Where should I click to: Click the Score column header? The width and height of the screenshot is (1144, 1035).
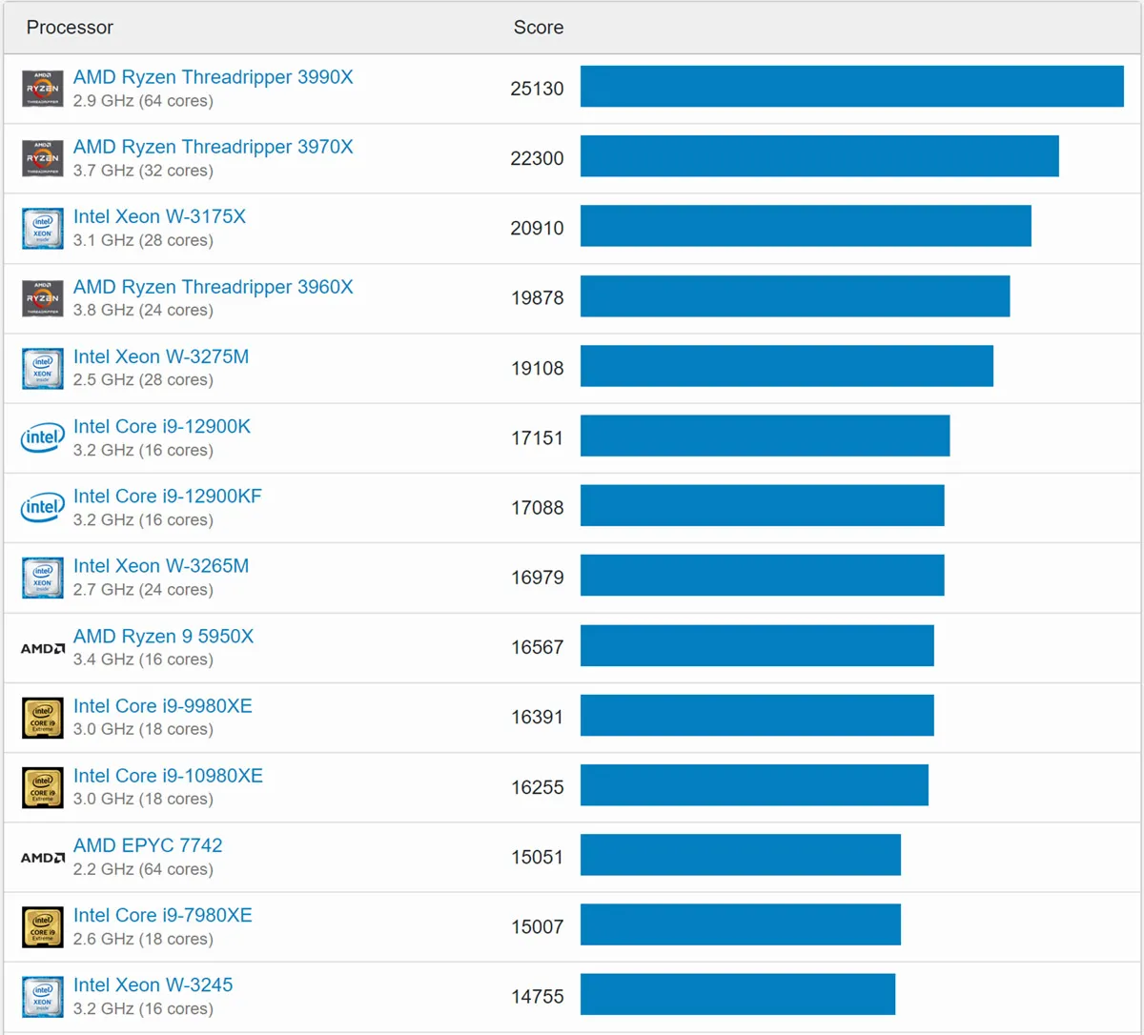(539, 28)
